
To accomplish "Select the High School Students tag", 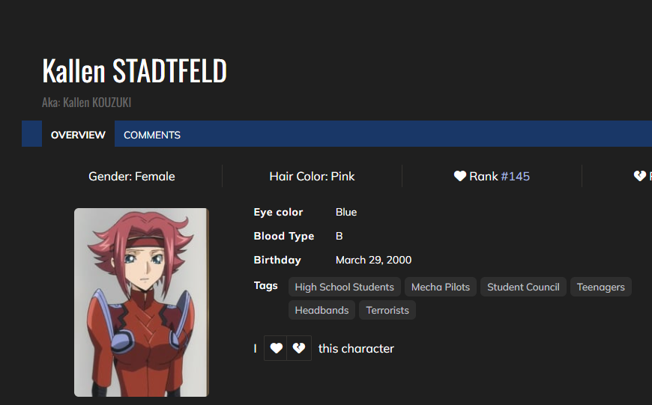I will 344,287.
